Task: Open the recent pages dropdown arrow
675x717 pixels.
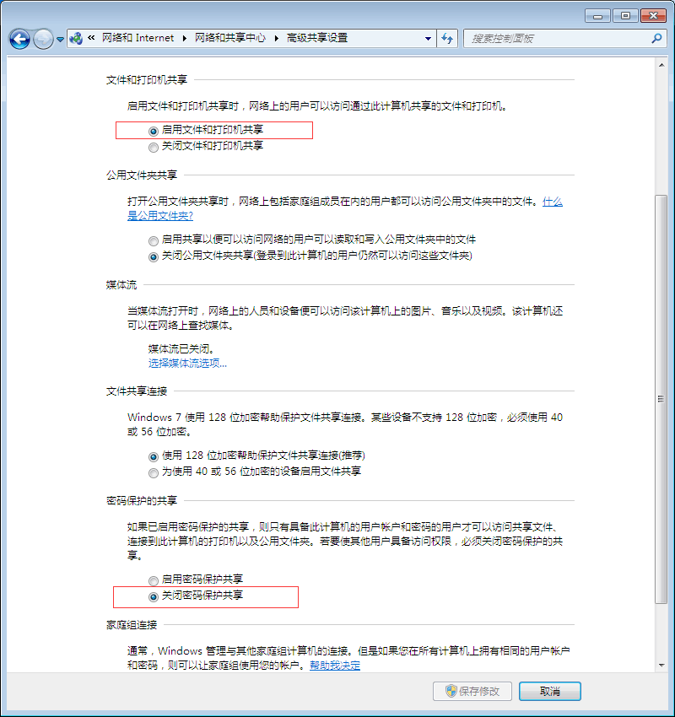Action: pos(60,40)
